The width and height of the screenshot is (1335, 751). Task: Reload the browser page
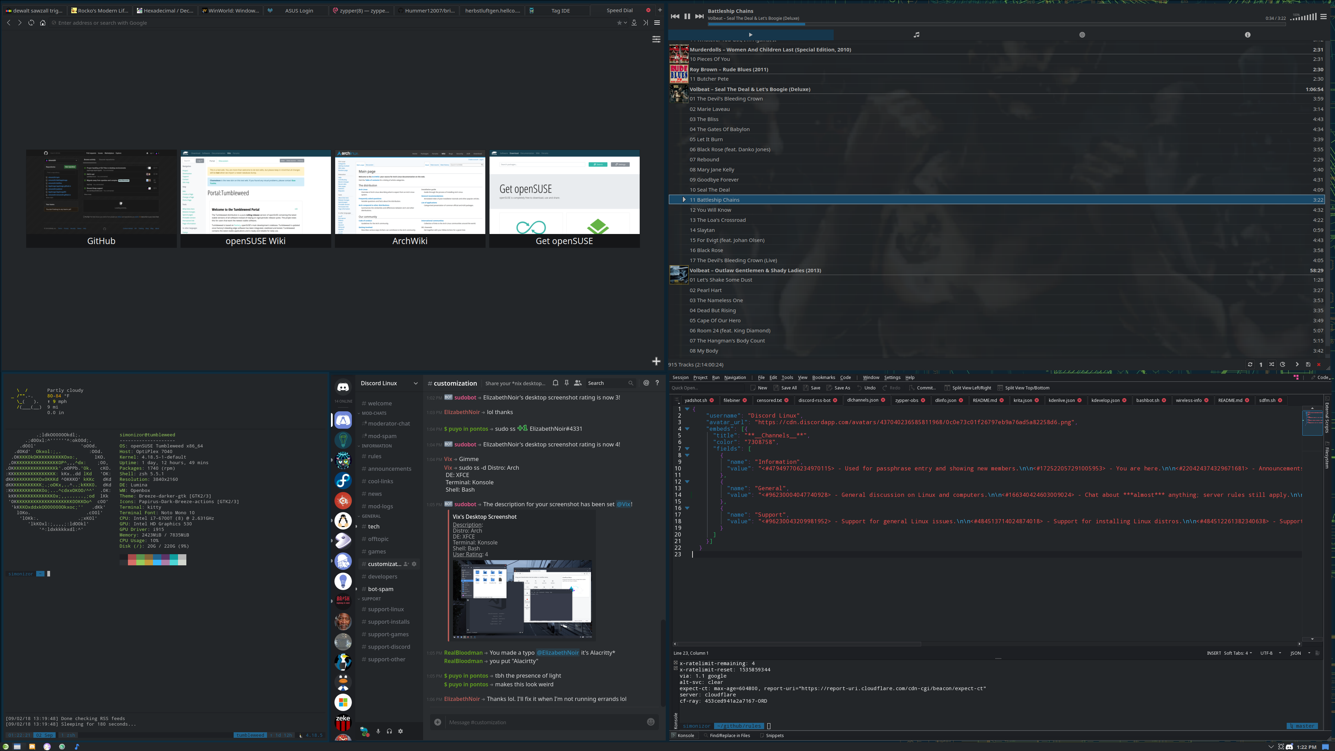(x=31, y=23)
